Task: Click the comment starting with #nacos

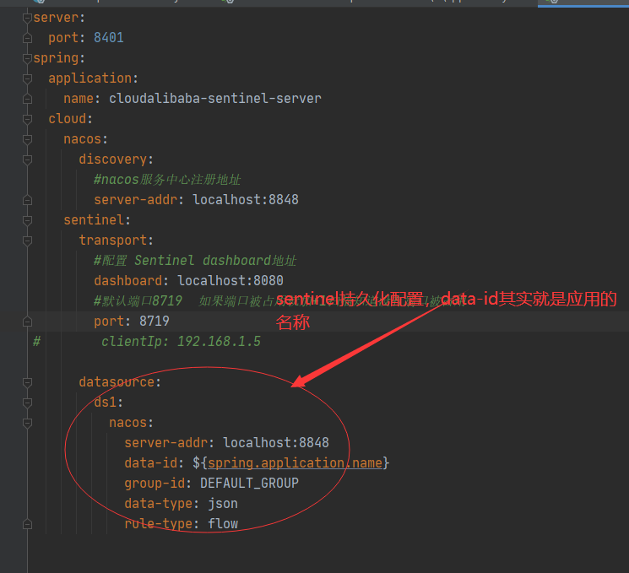Action: [167, 179]
